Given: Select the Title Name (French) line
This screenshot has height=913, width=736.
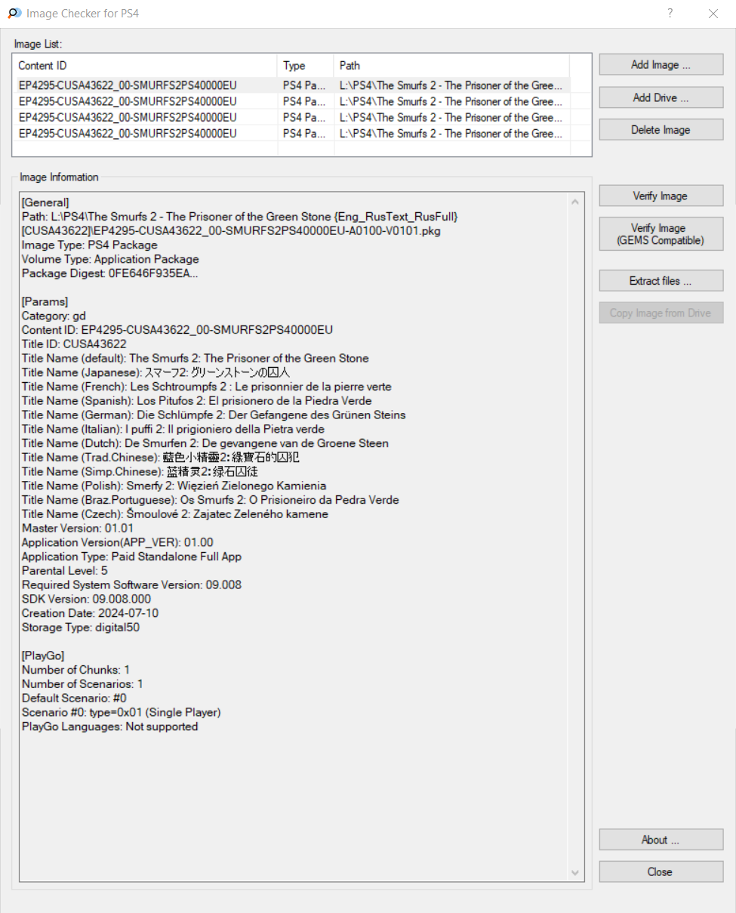Looking at the screenshot, I should [206, 387].
